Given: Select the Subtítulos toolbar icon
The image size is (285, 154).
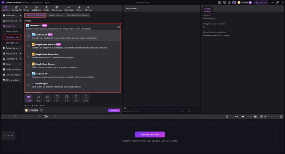Looking at the screenshot, I should coord(36,9).
